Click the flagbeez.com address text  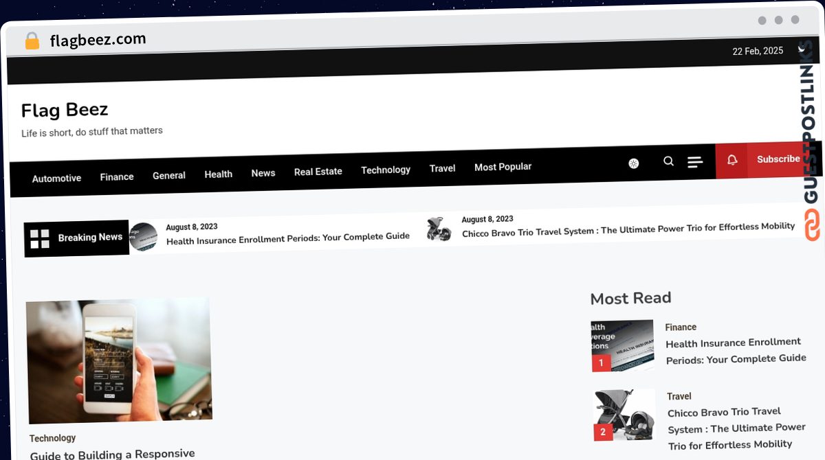point(98,40)
